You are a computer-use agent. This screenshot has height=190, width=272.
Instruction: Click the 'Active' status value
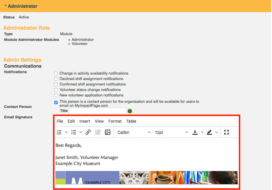pyautogui.click(x=24, y=17)
